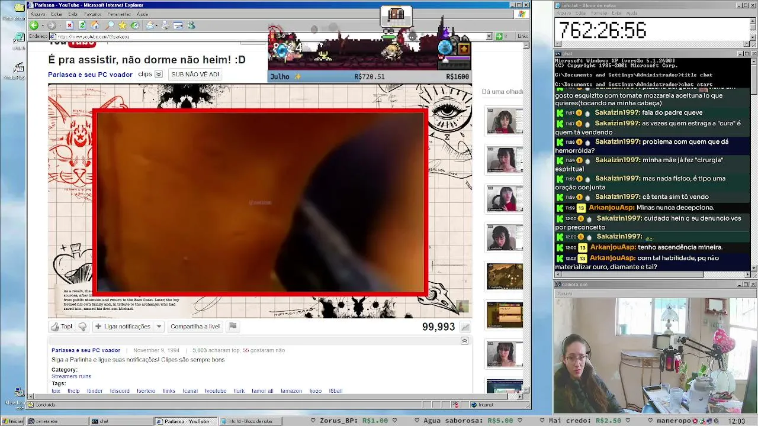758x426 pixels.
Task: Click the !amazon tag link
Action: click(291, 391)
